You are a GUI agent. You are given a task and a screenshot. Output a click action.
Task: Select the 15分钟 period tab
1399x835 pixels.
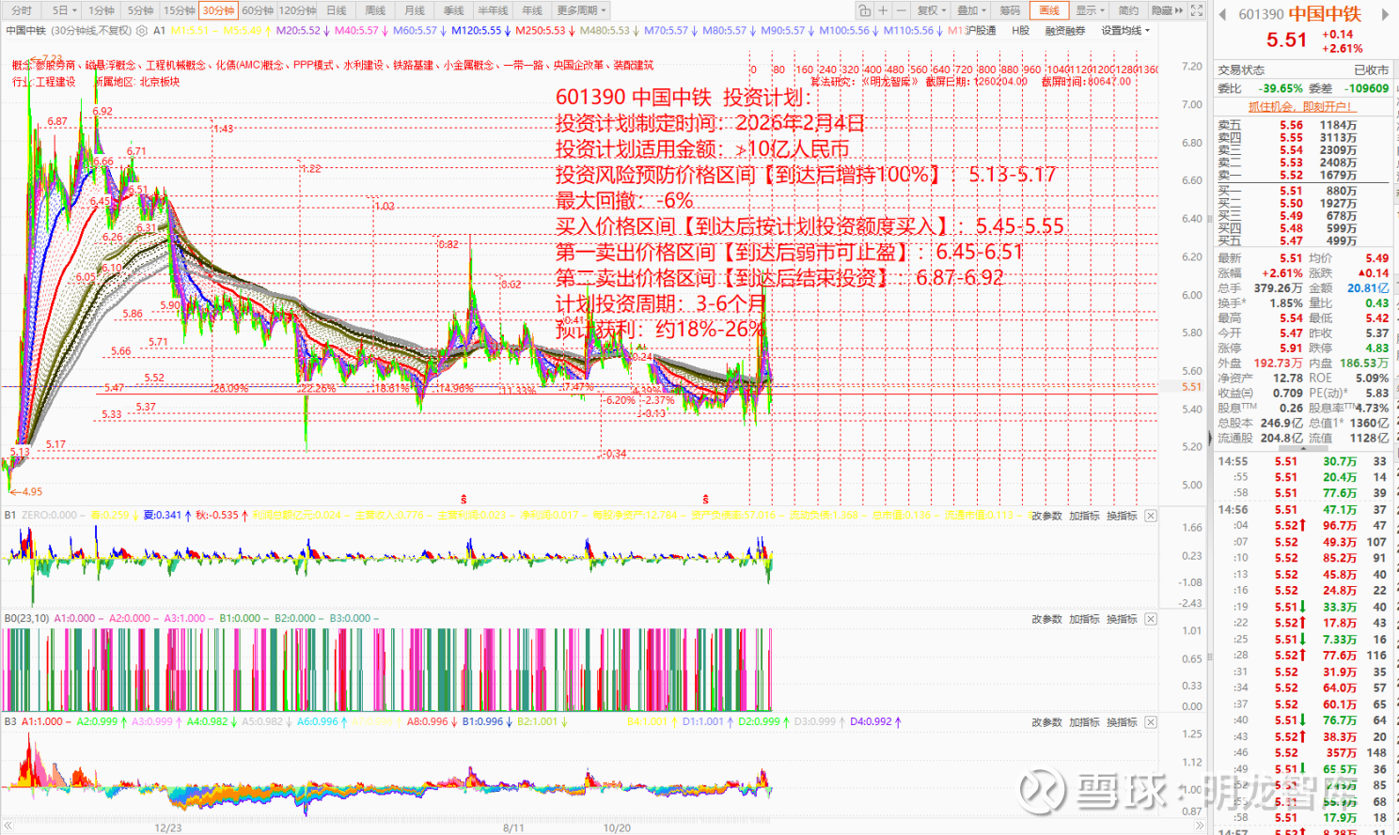[179, 10]
